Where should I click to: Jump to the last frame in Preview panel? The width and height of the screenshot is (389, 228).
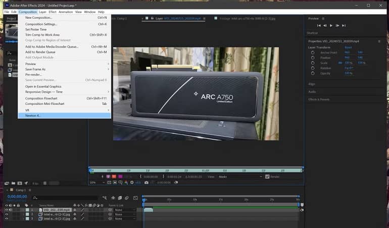pyautogui.click(x=344, y=26)
